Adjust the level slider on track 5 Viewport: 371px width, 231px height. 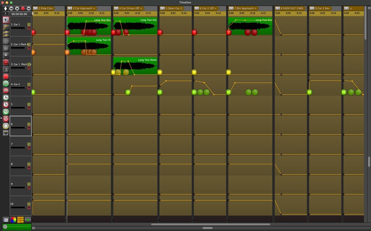(19, 108)
